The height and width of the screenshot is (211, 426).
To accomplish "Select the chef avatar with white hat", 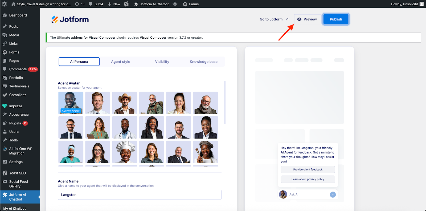I will [x=125, y=152].
